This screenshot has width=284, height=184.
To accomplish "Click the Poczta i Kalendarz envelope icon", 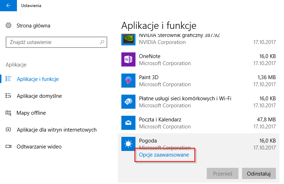I will (128, 123).
